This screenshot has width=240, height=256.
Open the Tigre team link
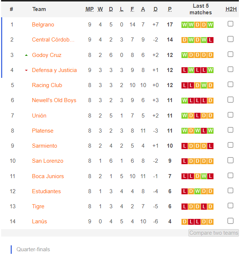[38, 206]
